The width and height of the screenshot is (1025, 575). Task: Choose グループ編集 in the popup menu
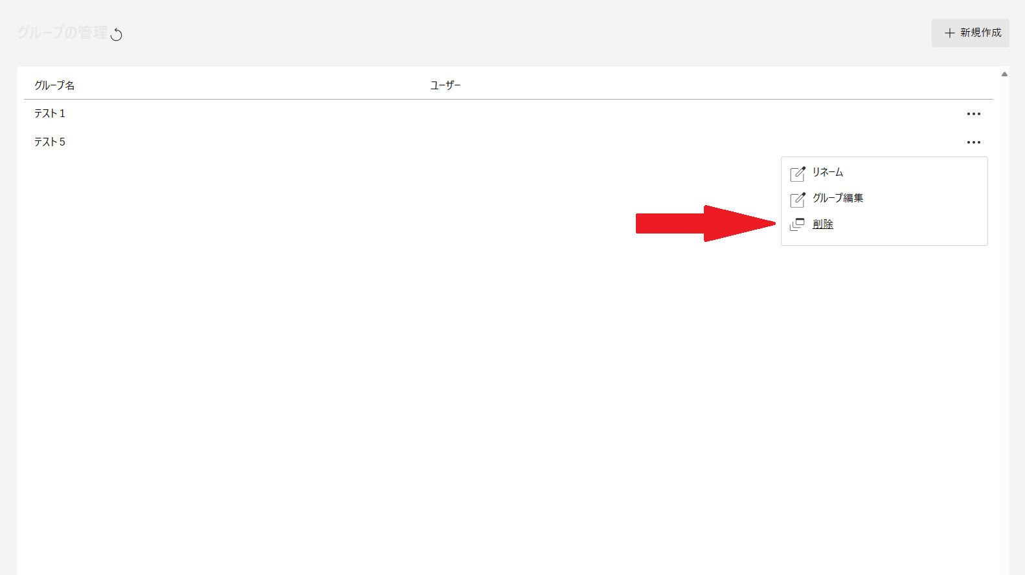pyautogui.click(x=838, y=198)
